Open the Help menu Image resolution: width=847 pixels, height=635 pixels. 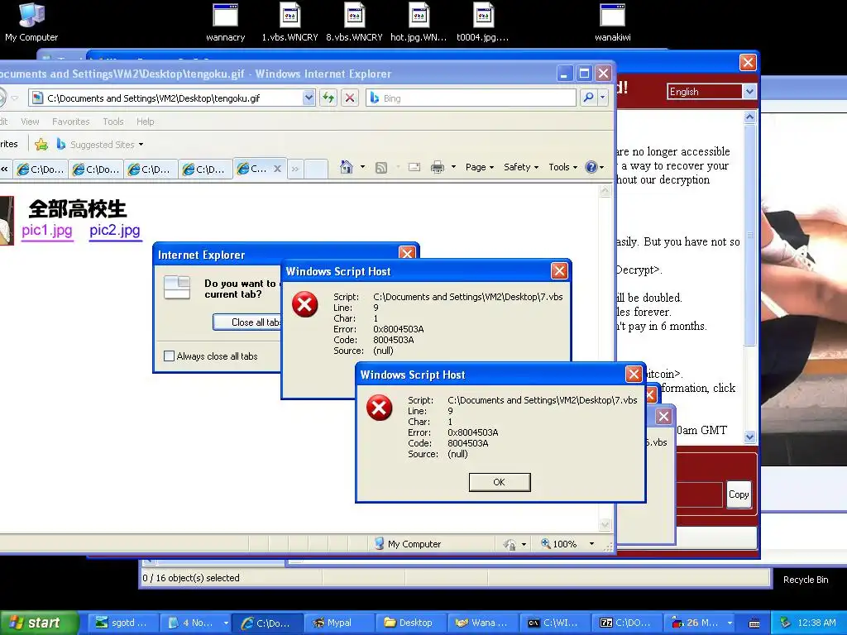click(146, 122)
